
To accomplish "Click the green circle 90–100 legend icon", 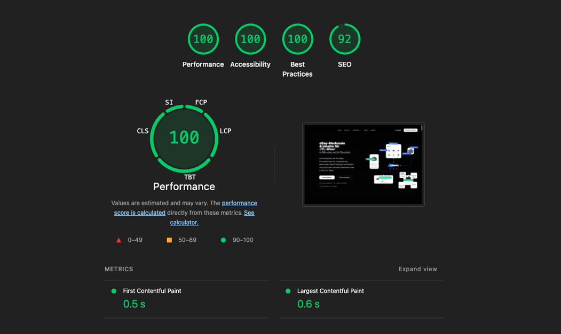I will (x=223, y=240).
